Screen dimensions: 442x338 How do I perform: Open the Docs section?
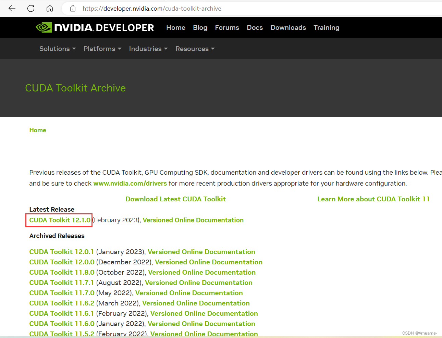click(255, 27)
